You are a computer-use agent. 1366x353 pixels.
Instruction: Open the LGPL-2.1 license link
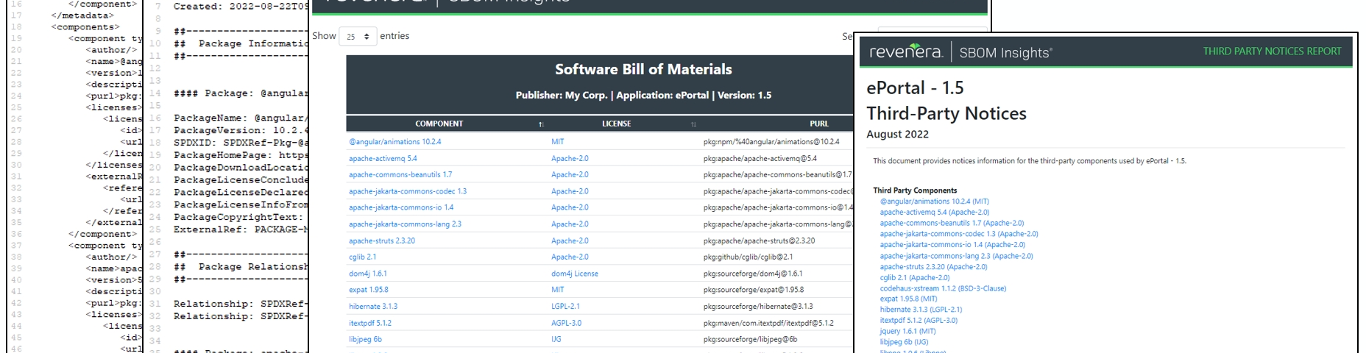(565, 307)
